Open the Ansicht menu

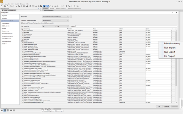(17, 4)
